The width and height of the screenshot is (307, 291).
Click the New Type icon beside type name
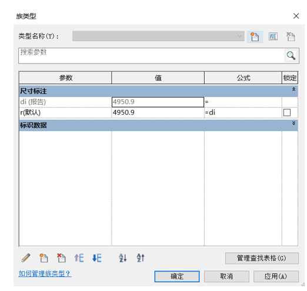(x=255, y=36)
